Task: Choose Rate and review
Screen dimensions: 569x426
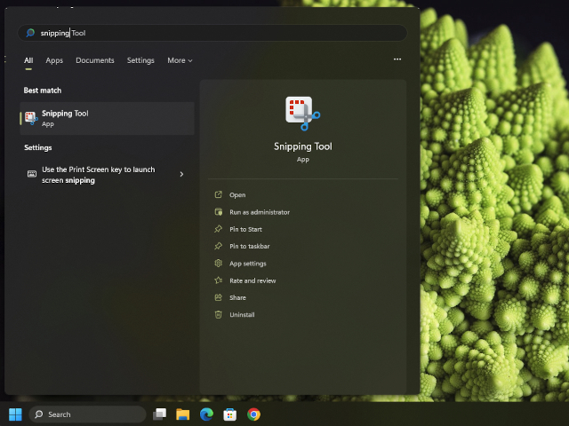Action: 252,280
